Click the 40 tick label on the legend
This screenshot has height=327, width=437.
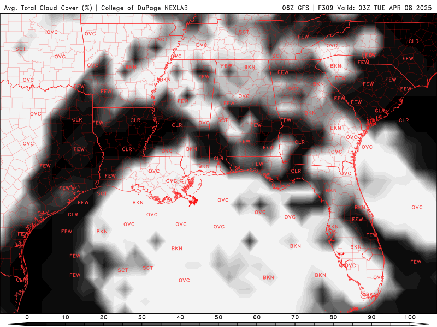tap(180, 317)
